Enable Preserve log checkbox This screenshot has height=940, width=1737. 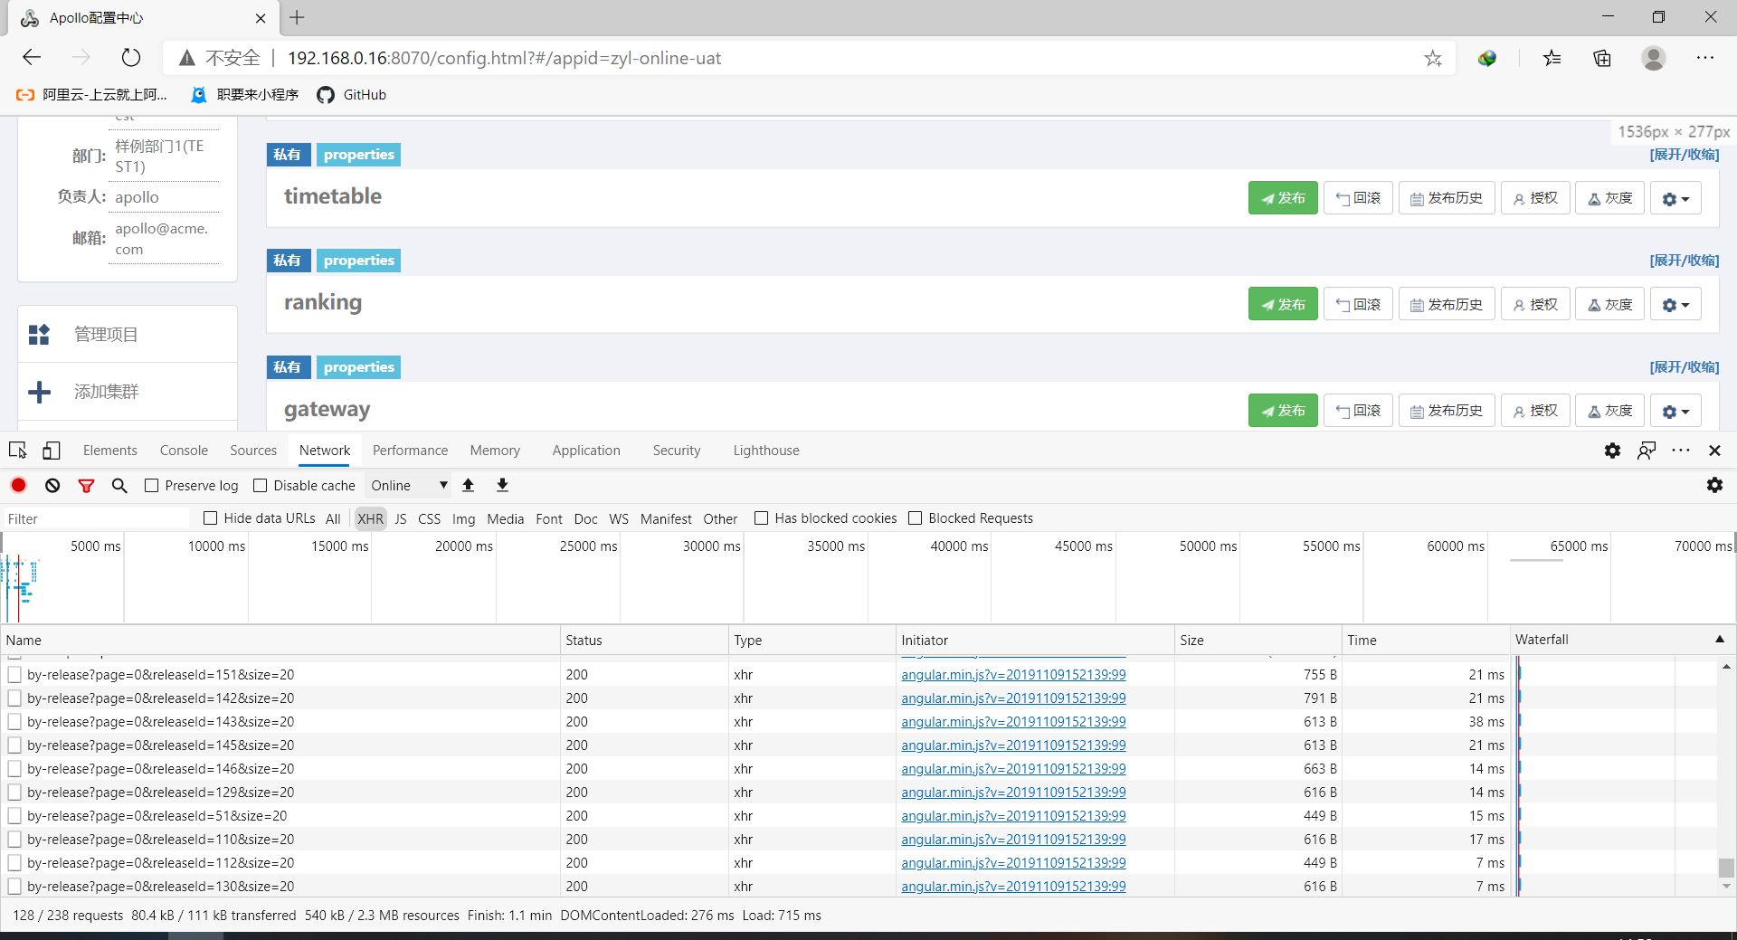click(x=152, y=486)
